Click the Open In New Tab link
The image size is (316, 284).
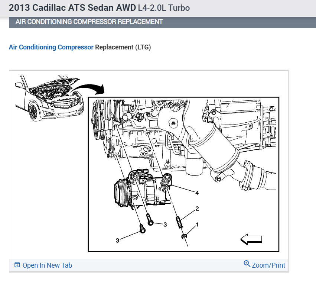47,265
